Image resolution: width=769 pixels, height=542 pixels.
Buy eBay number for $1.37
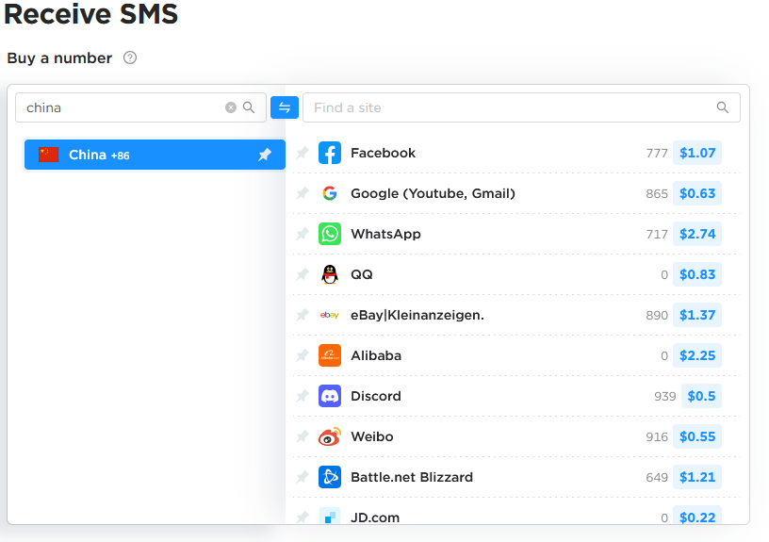point(697,315)
